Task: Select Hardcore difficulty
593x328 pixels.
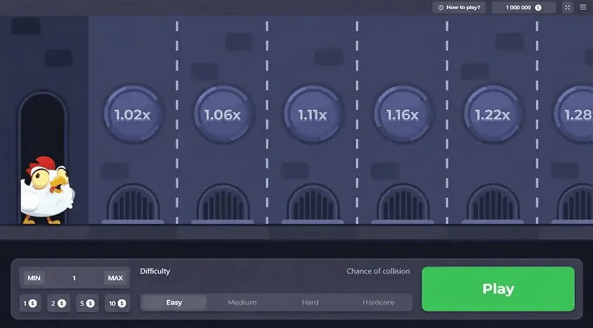Action: coord(378,303)
